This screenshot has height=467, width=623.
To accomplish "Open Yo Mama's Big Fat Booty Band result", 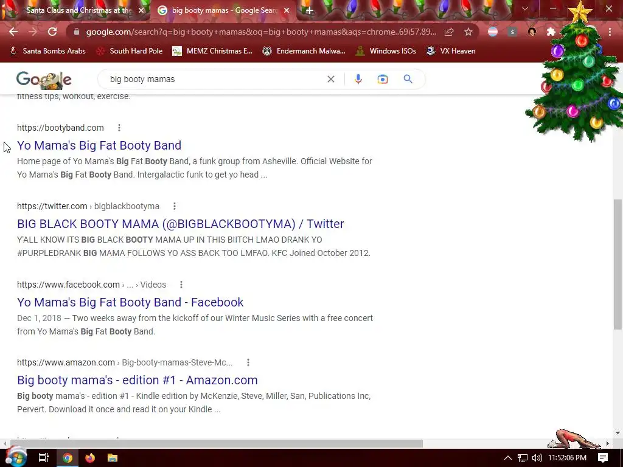I will (x=99, y=145).
